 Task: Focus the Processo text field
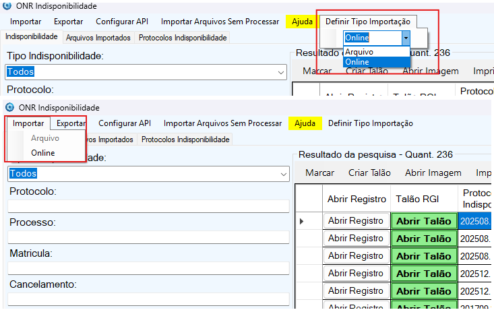(148, 237)
